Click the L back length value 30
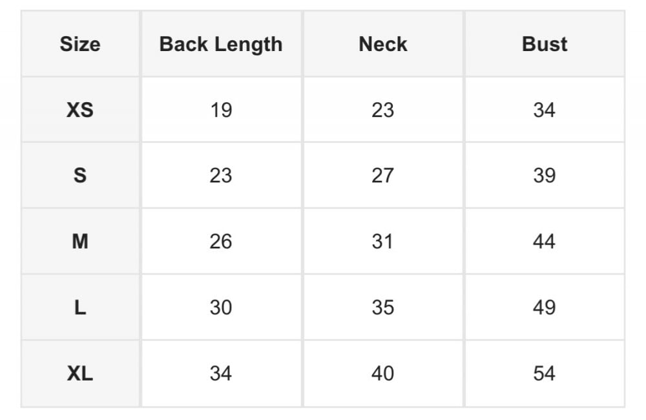The image size is (646, 420). click(x=221, y=308)
